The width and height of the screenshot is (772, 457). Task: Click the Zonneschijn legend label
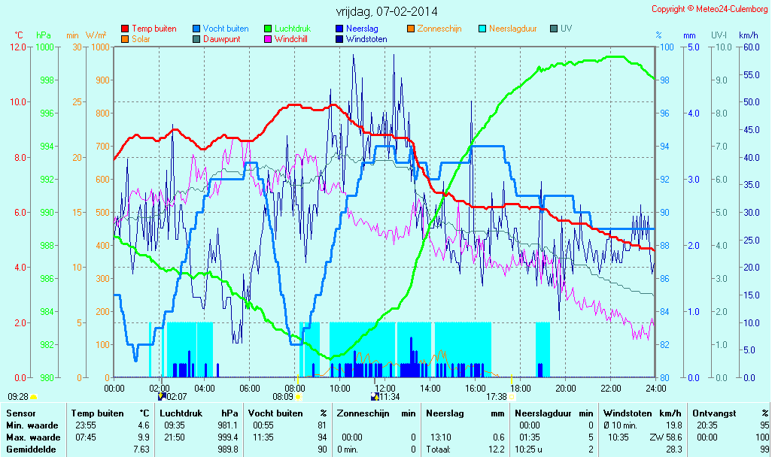(439, 29)
